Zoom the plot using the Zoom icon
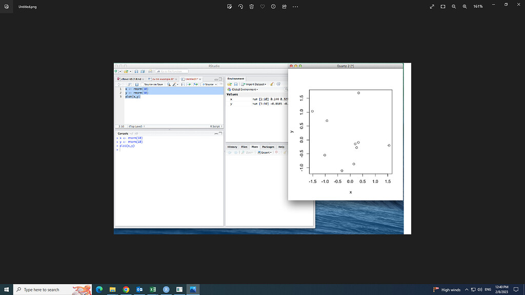Viewport: 525px width, 295px height. click(248, 152)
